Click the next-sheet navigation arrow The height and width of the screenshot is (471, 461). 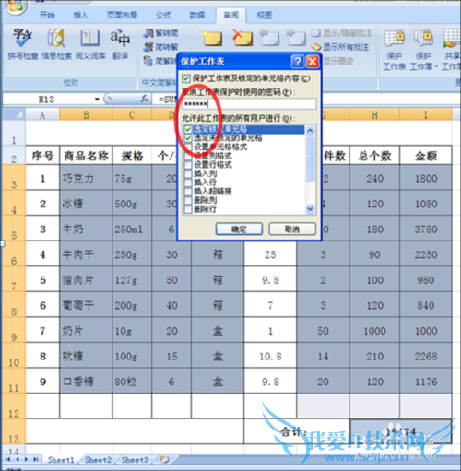click(27, 459)
